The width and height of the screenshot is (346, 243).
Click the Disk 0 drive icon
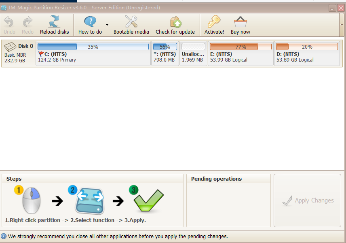(10, 47)
